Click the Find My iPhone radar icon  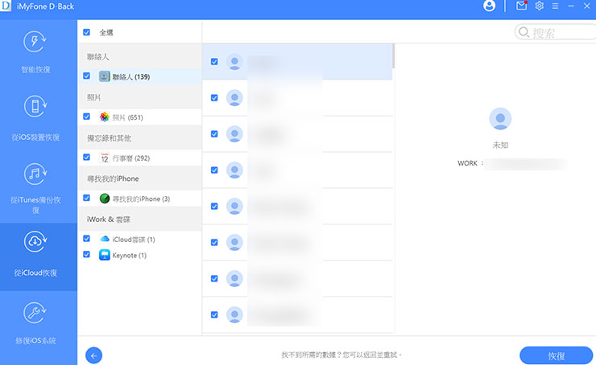pos(105,199)
